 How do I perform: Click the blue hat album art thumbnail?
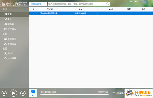click(33, 93)
